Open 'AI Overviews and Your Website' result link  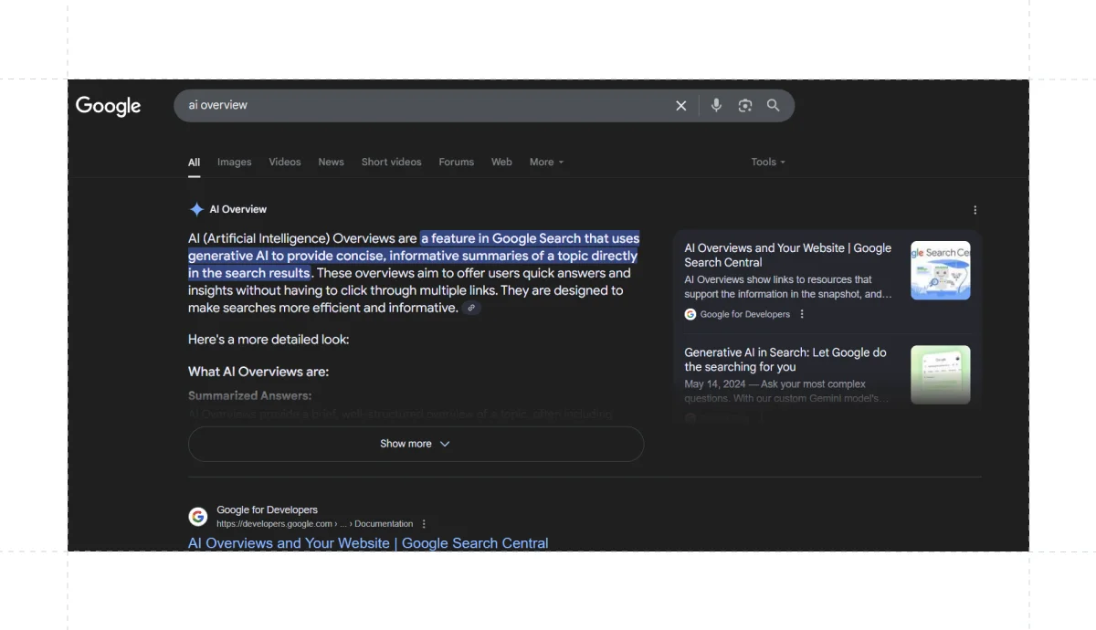click(368, 542)
